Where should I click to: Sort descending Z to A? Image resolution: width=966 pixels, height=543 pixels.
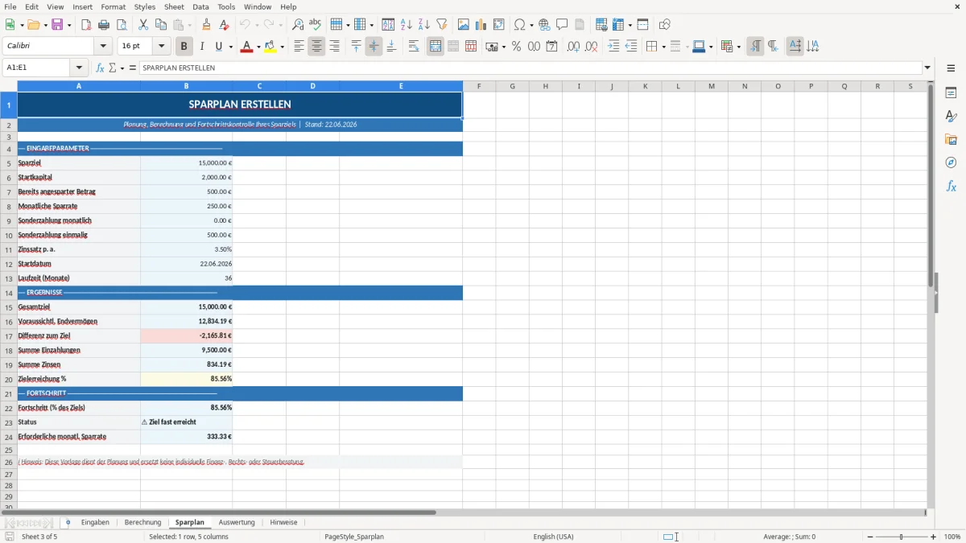(x=424, y=25)
